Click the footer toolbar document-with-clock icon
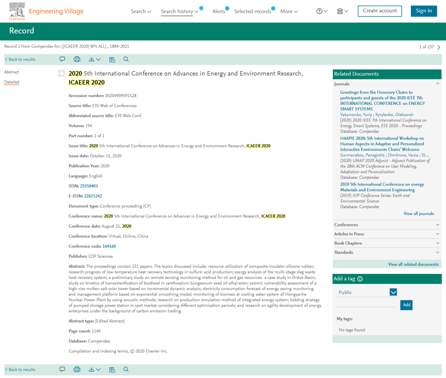Viewport: 446px width, 378px height. [x=112, y=369]
